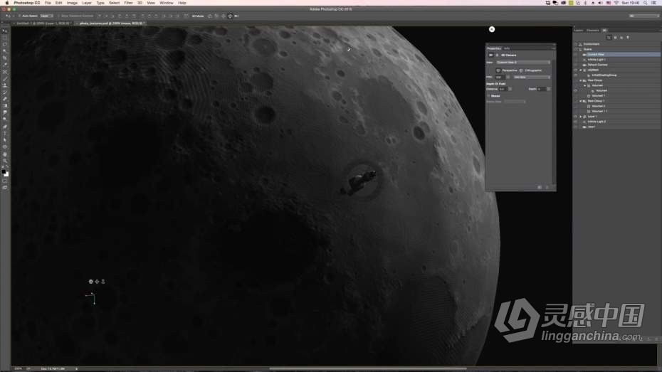
Task: Select the Zoom tool in the toolbox
Action: pyautogui.click(x=5, y=161)
